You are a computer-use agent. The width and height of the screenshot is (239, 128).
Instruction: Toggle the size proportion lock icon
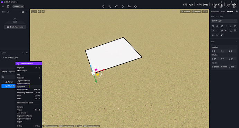click(x=216, y=63)
